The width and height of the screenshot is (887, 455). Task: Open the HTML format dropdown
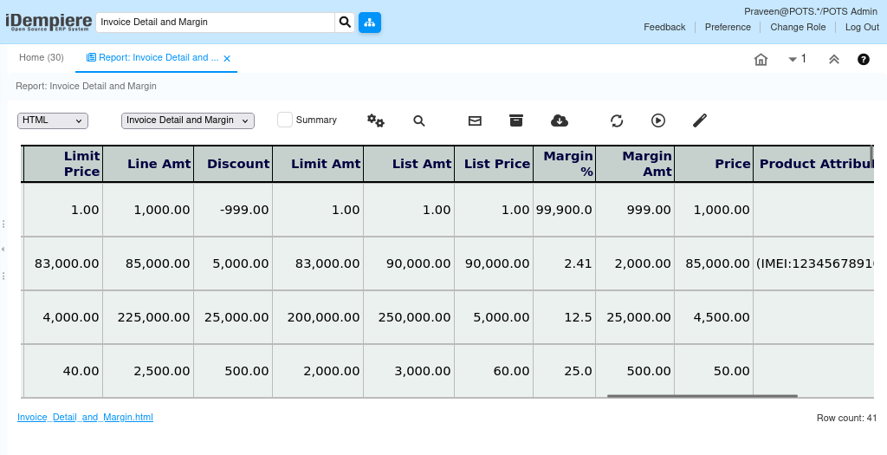[x=53, y=120]
